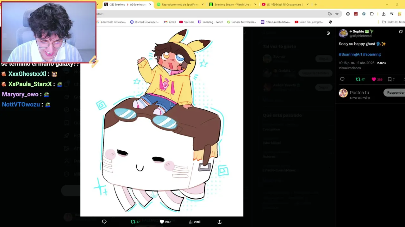
Task: Open view analytics showing 2 mil
Action: tap(194, 222)
